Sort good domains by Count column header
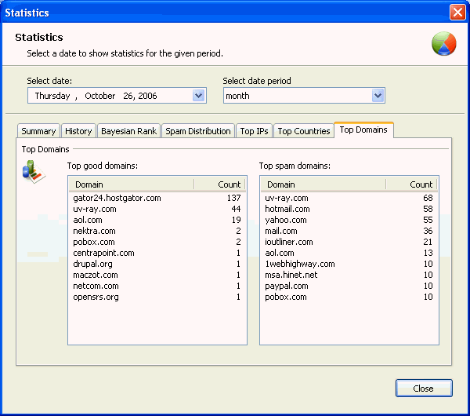The height and width of the screenshot is (416, 470). point(219,184)
